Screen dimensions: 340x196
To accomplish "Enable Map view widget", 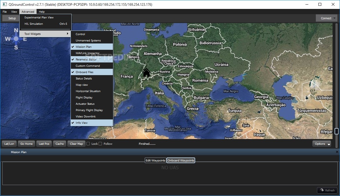I will coord(92,85).
